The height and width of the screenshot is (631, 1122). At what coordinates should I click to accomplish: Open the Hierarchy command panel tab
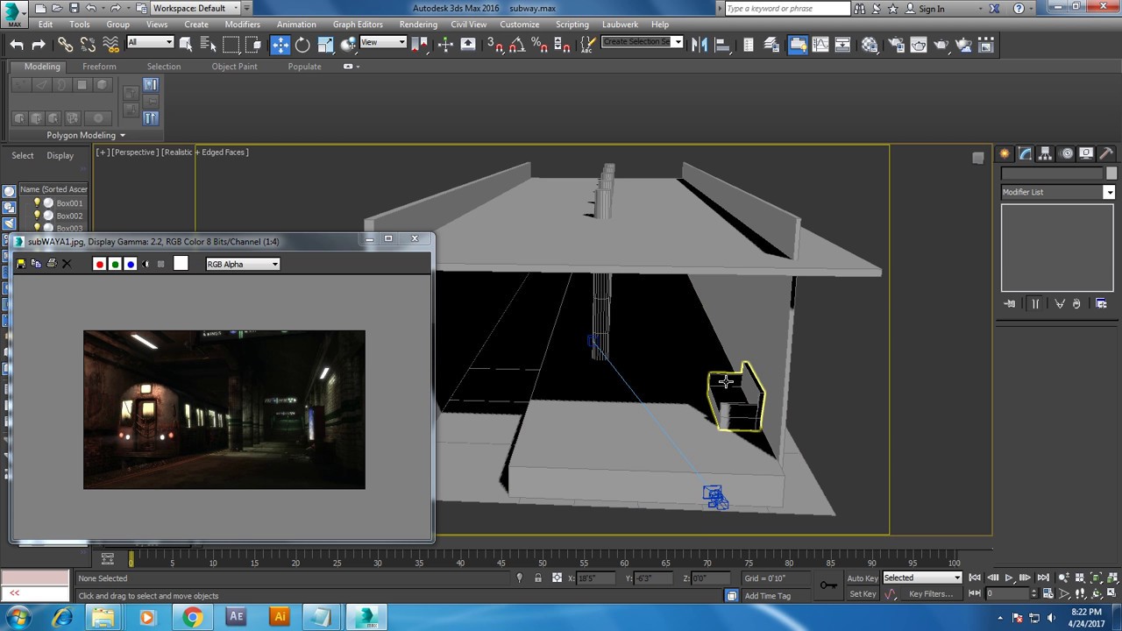pos(1045,153)
